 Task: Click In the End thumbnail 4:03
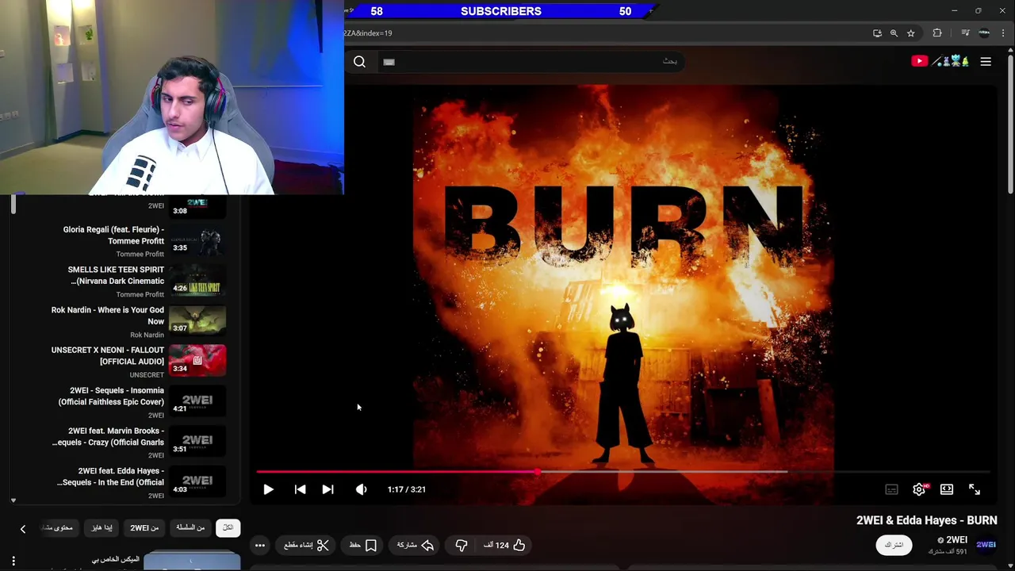tap(197, 482)
